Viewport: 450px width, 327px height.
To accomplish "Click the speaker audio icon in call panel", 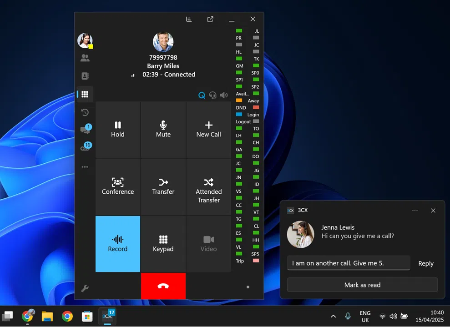I will [223, 95].
